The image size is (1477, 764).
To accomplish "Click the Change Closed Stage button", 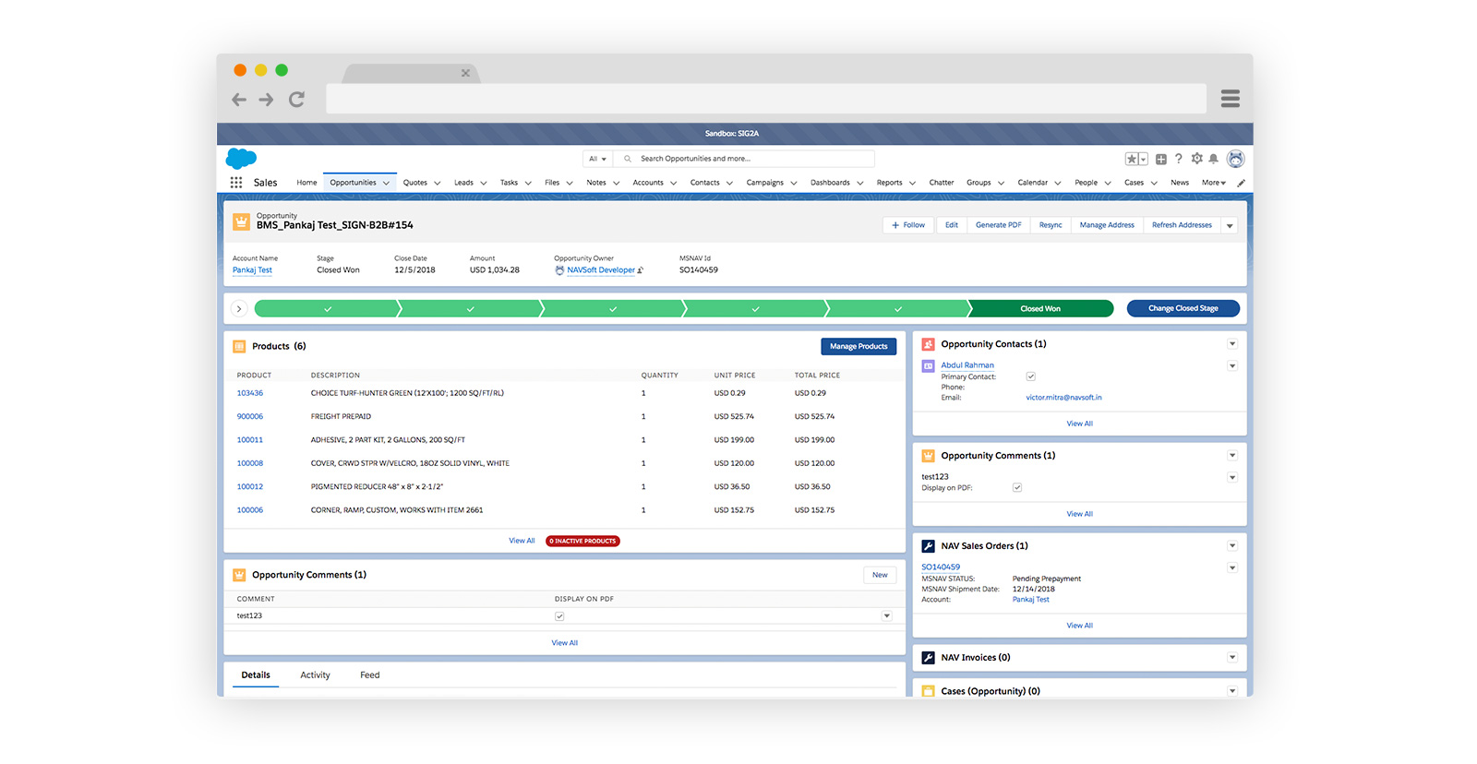I will tap(1183, 309).
